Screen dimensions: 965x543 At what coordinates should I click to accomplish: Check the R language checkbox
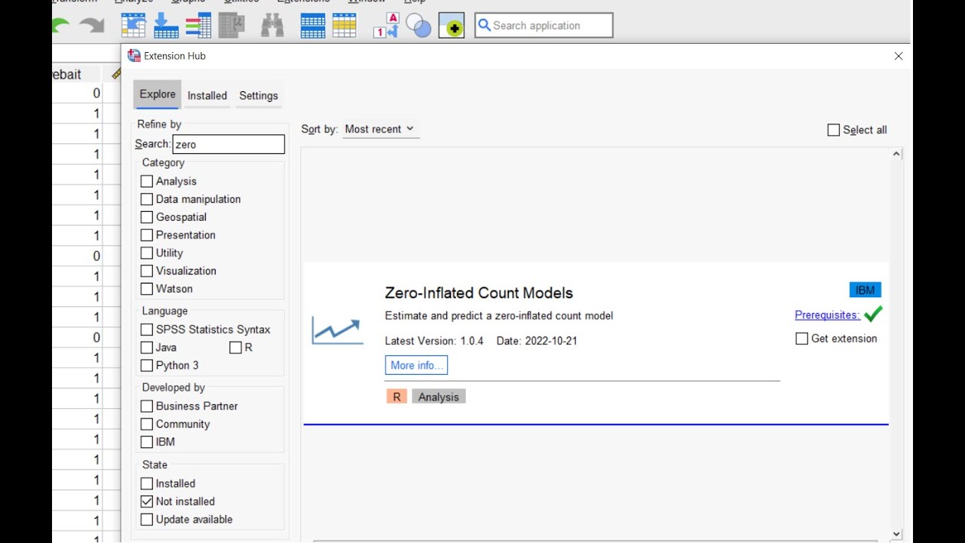236,348
